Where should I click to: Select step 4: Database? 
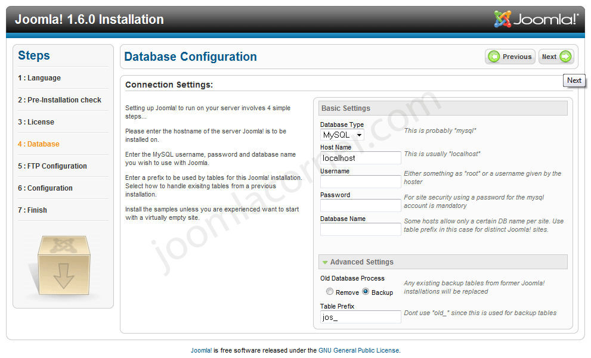click(x=38, y=144)
